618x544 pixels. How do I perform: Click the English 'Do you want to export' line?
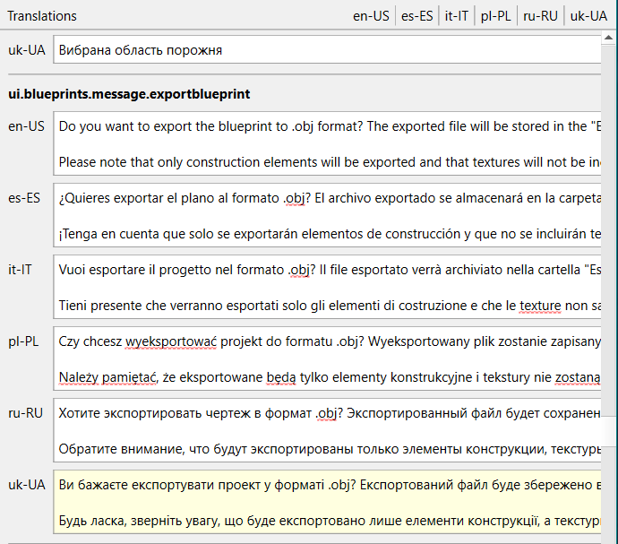(x=322, y=126)
